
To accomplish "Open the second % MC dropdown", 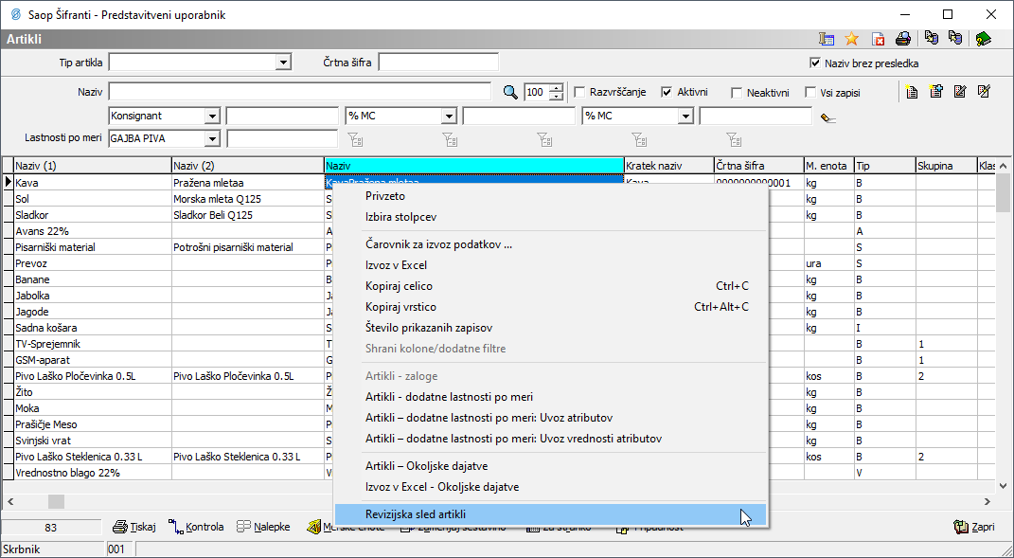I will (x=685, y=117).
